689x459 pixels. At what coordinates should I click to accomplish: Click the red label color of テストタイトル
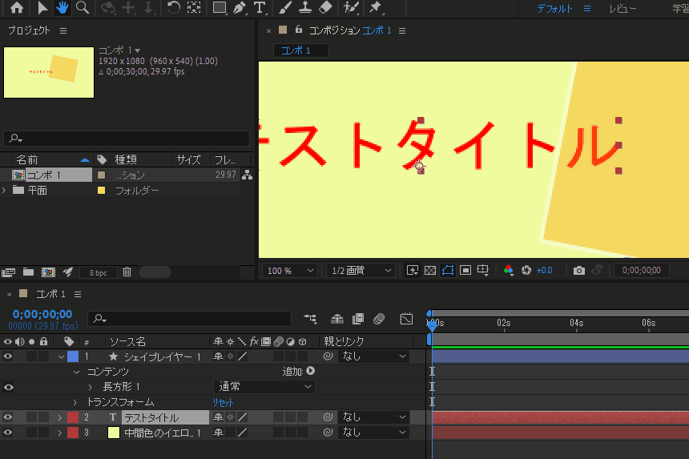click(73, 417)
